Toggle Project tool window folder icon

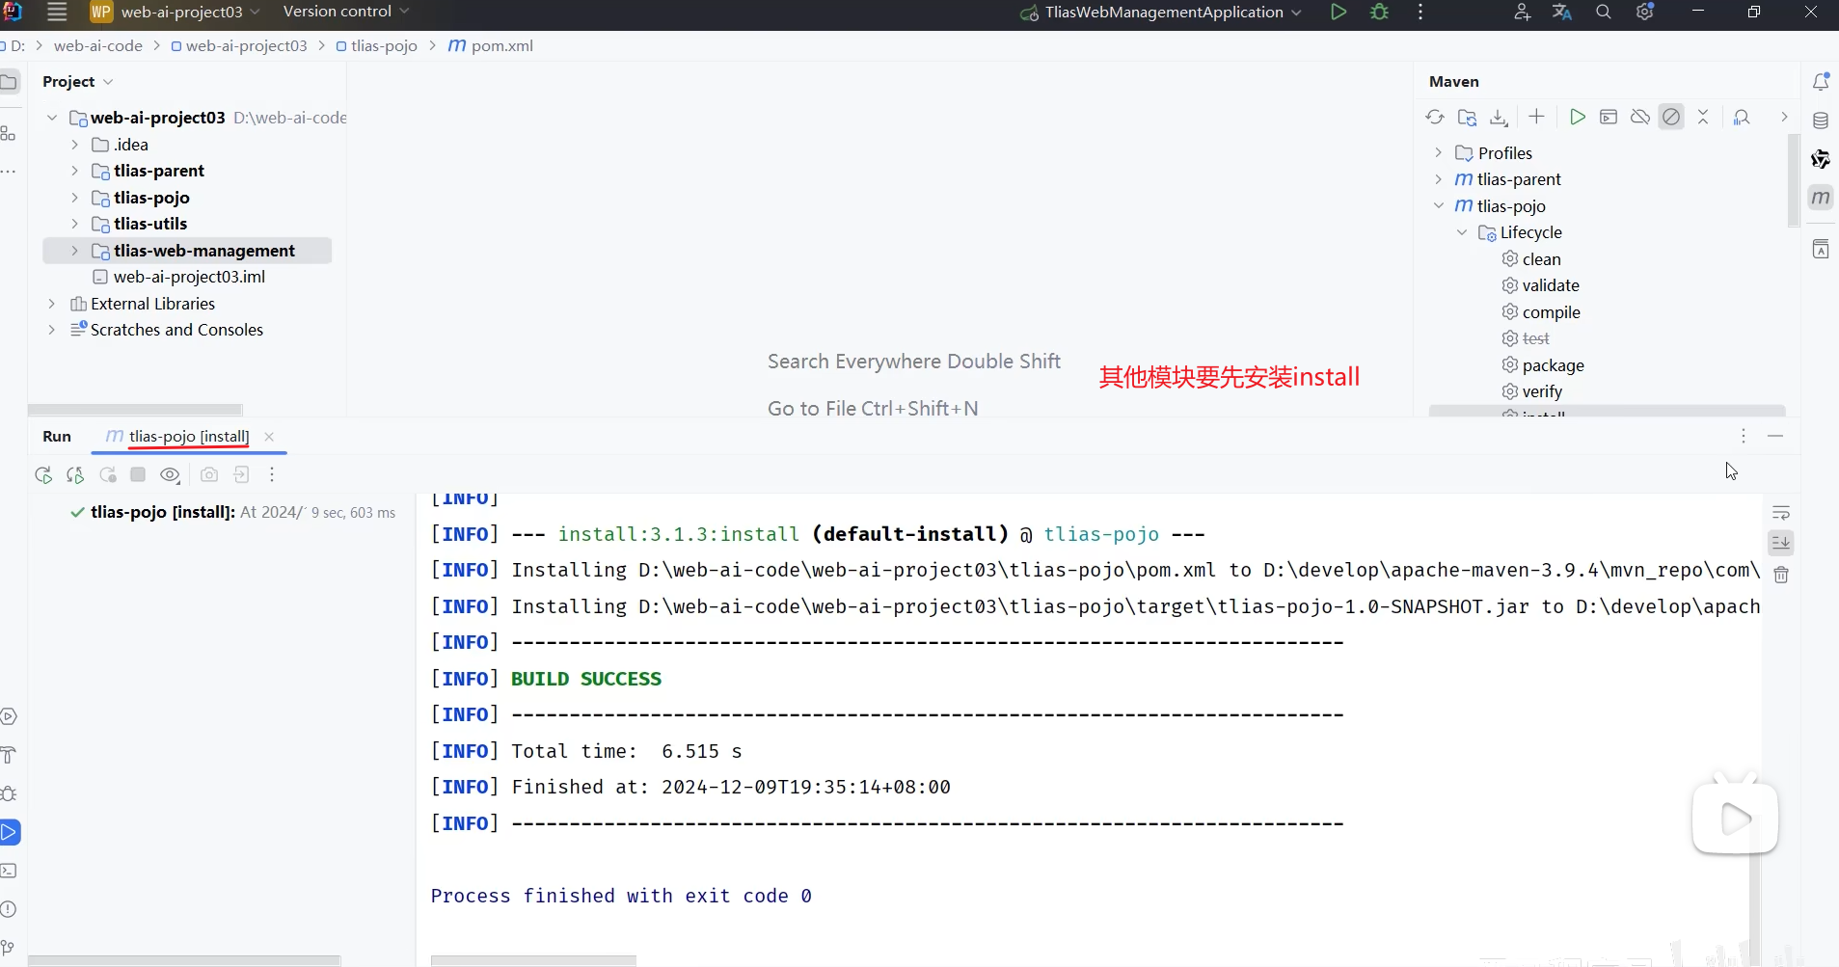[10, 82]
